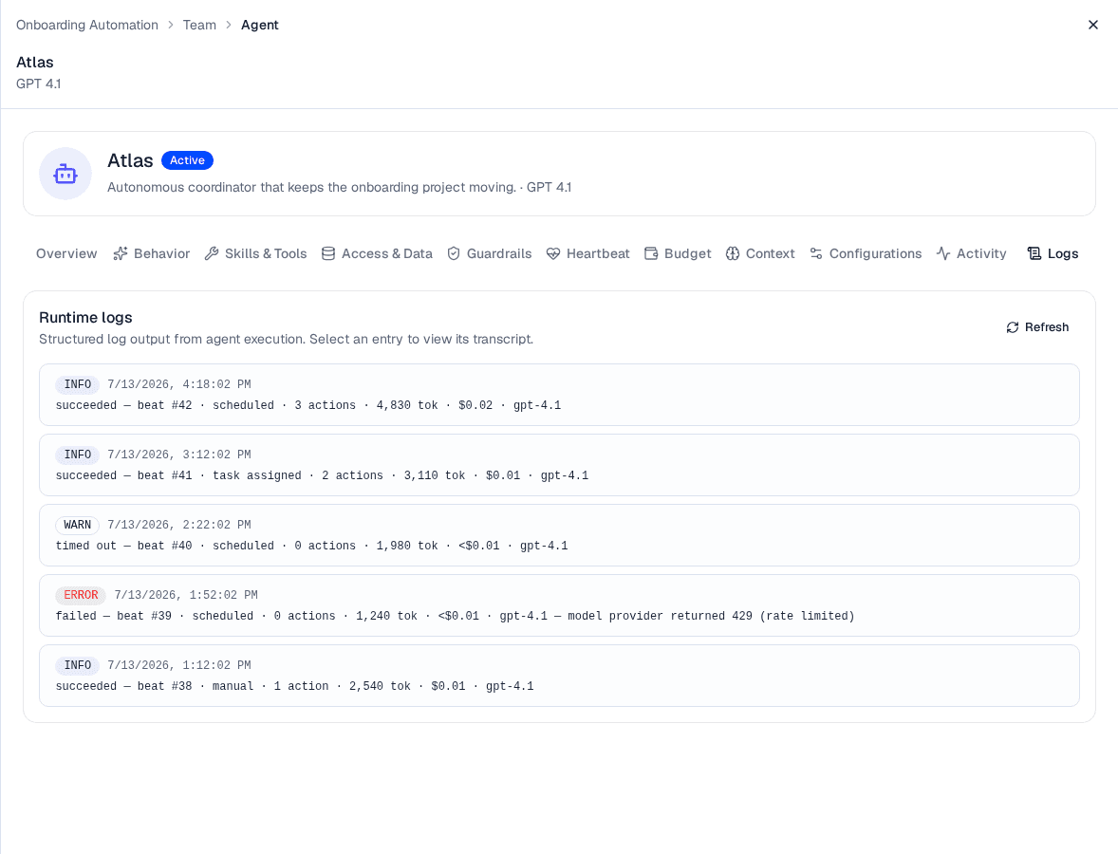Click the Heartbeat heart-pulse icon
The height and width of the screenshot is (854, 1118).
[553, 253]
